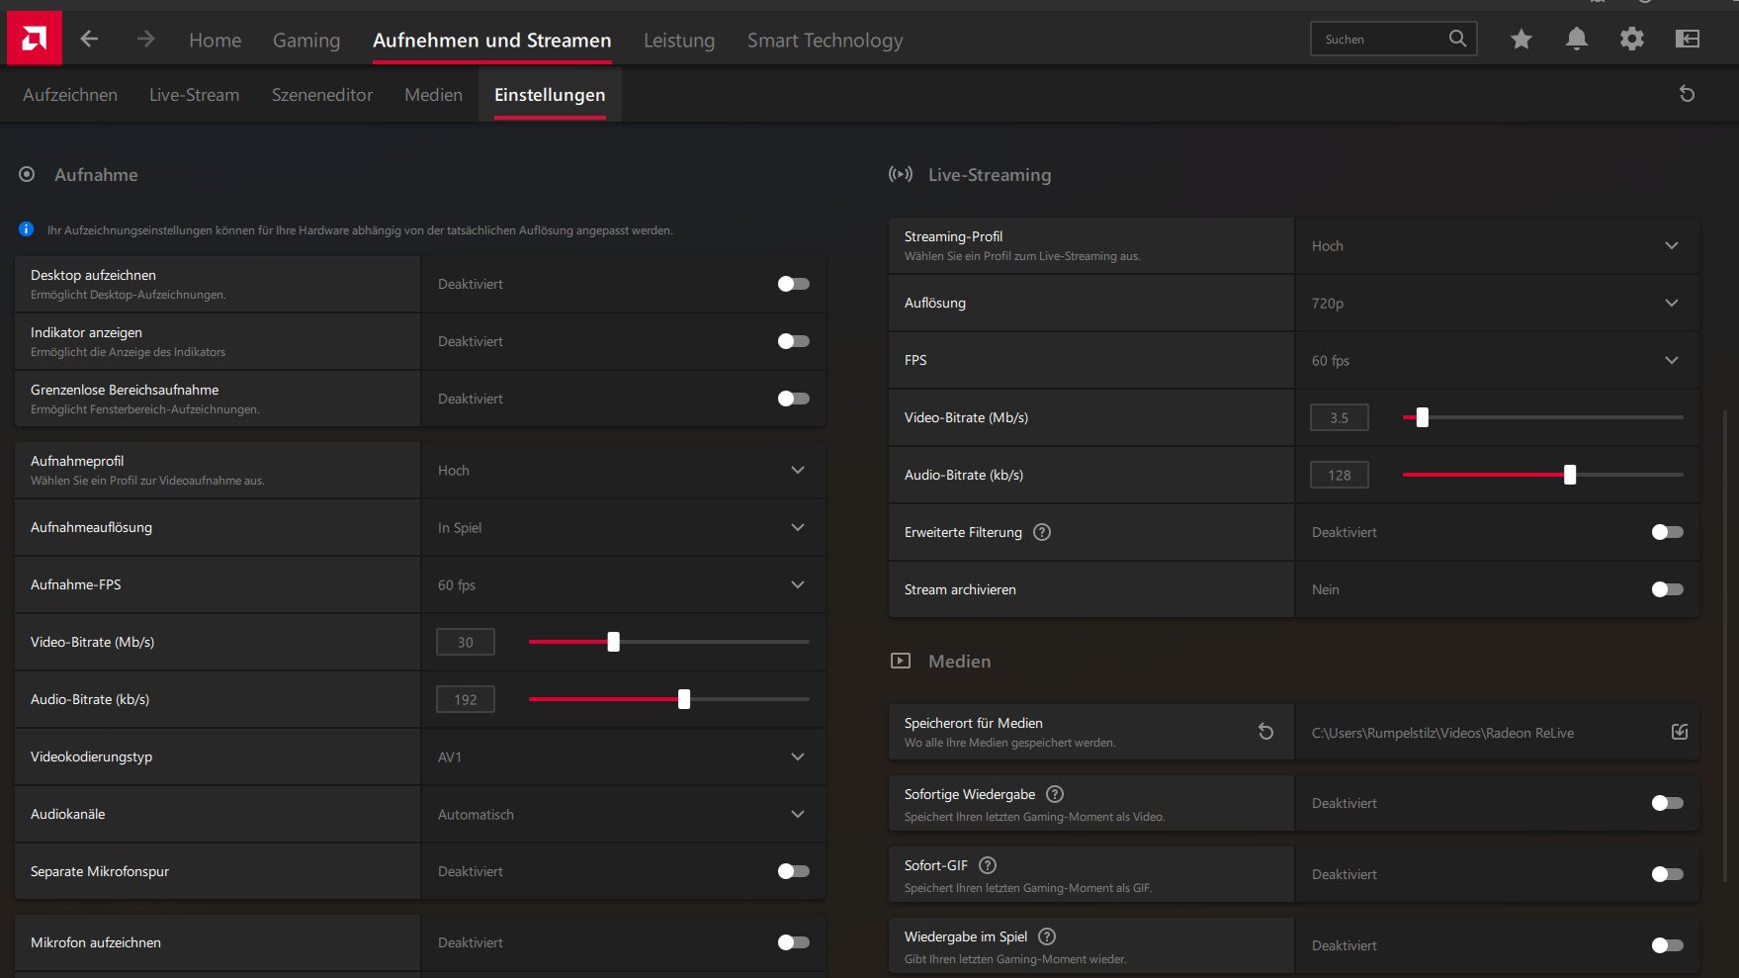Click the Leistung navigation link
The width and height of the screenshot is (1739, 978).
click(679, 41)
